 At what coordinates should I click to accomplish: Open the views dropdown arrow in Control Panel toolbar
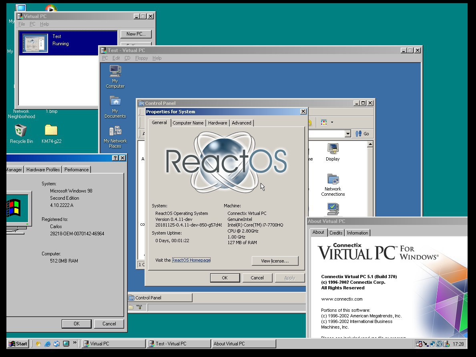point(332,122)
